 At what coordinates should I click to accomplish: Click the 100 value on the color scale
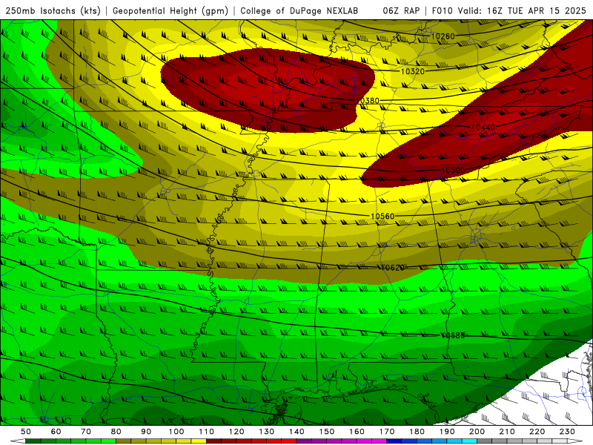coord(176,432)
